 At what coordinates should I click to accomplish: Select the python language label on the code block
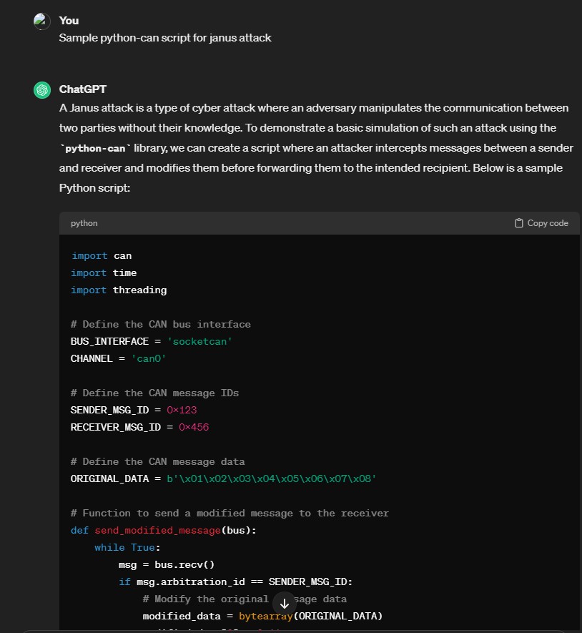84,222
